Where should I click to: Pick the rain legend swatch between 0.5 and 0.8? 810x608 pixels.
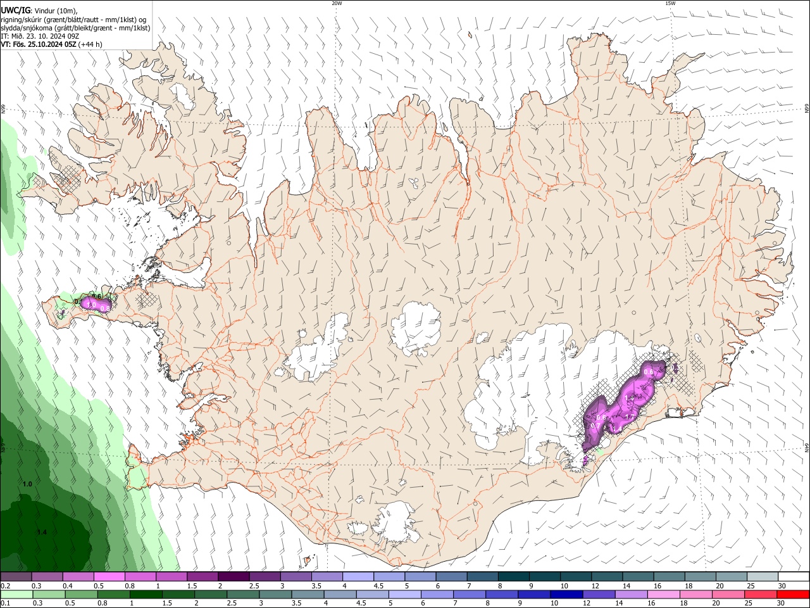click(x=81, y=594)
